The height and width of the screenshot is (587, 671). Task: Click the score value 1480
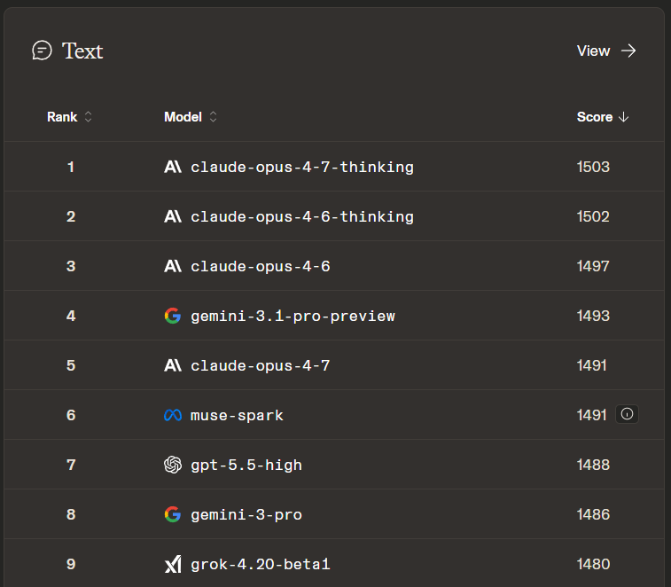pos(593,564)
